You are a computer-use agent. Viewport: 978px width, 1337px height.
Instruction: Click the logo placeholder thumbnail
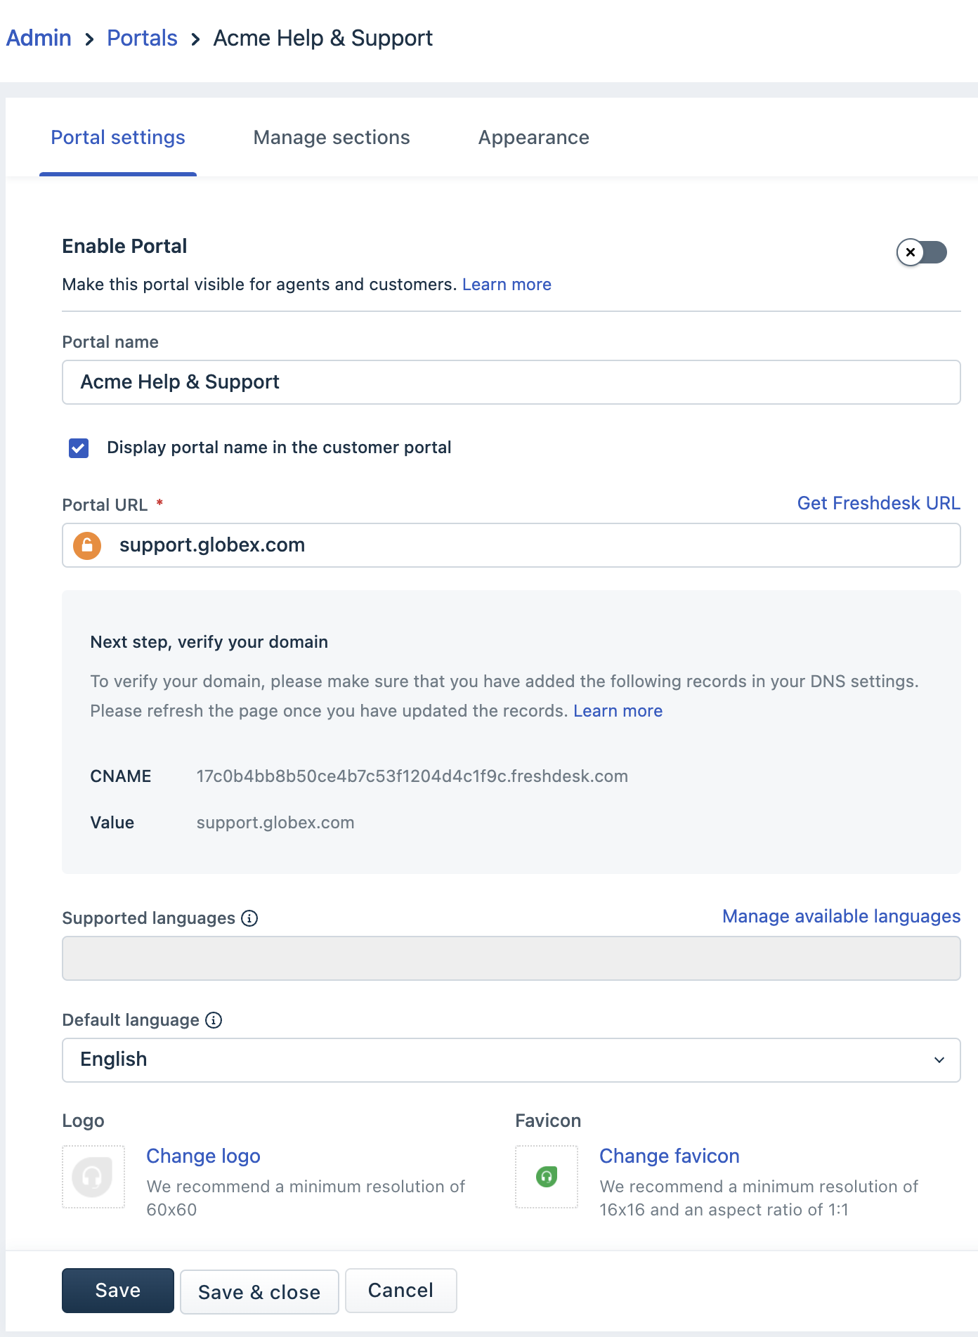click(93, 1177)
